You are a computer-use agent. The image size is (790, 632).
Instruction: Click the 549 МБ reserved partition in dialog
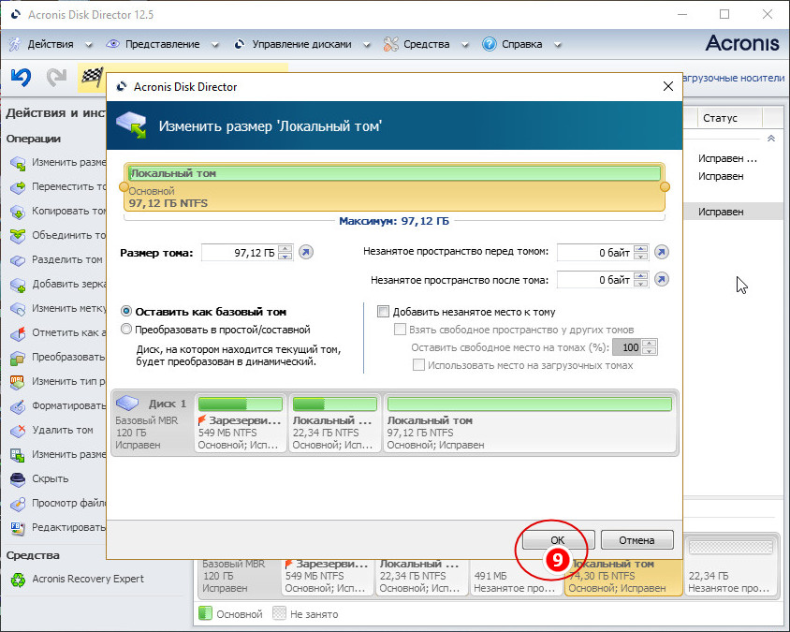pyautogui.click(x=241, y=423)
